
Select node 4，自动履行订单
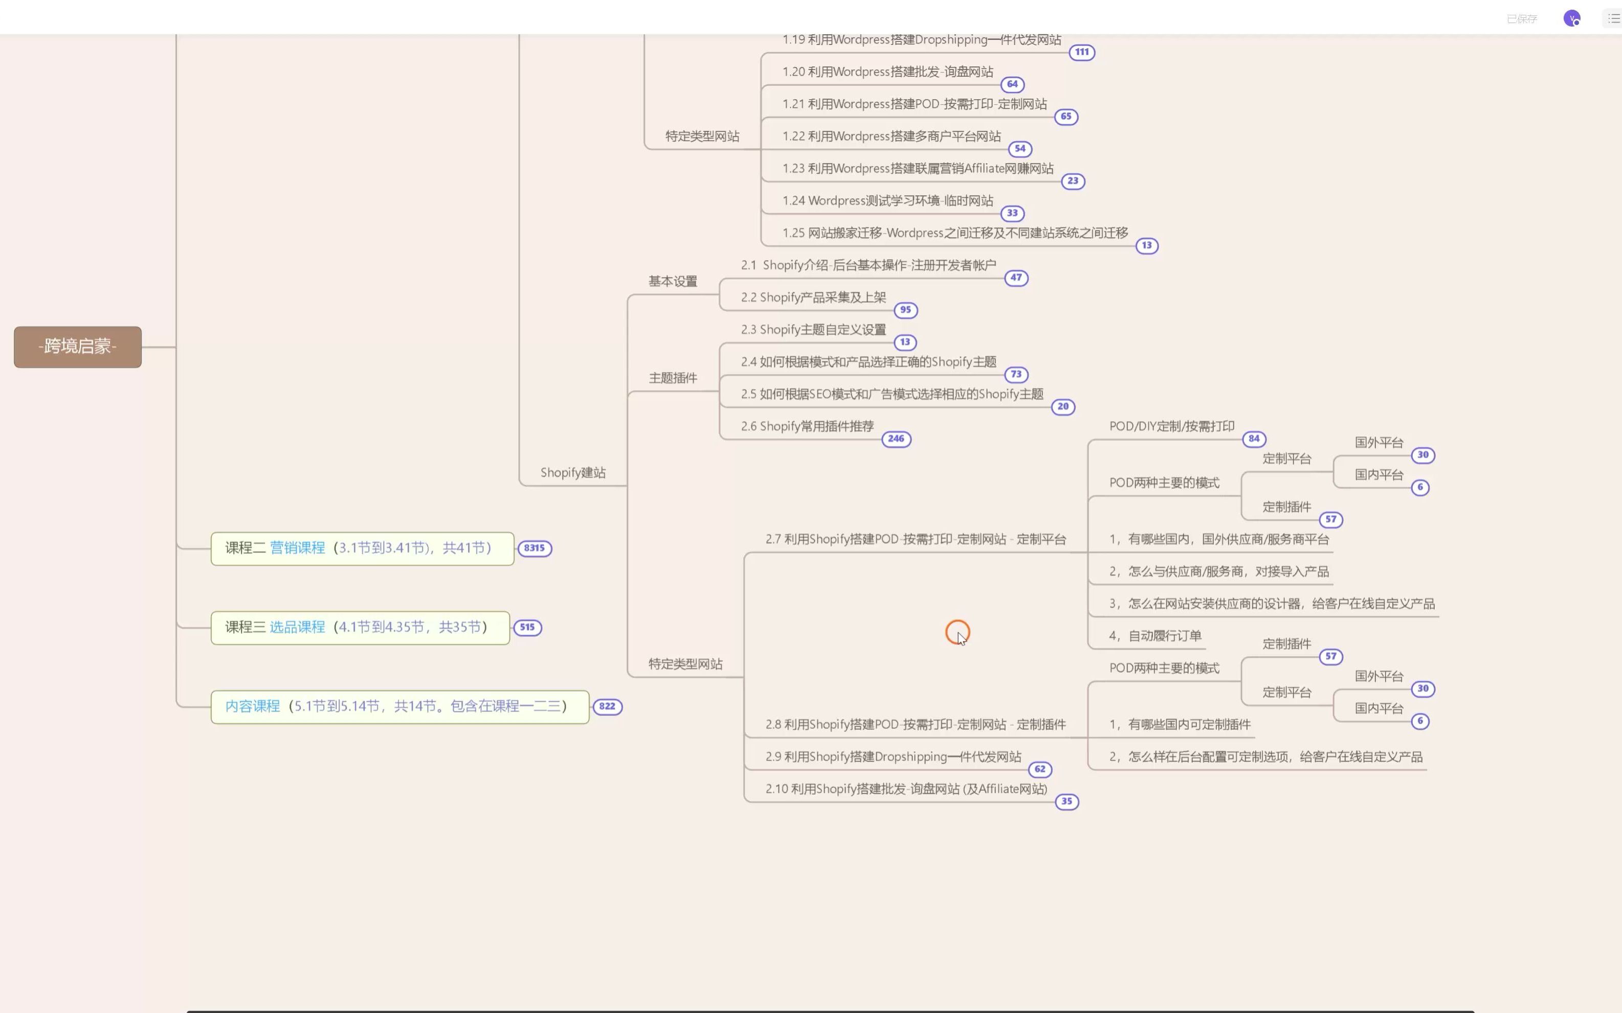point(1156,636)
